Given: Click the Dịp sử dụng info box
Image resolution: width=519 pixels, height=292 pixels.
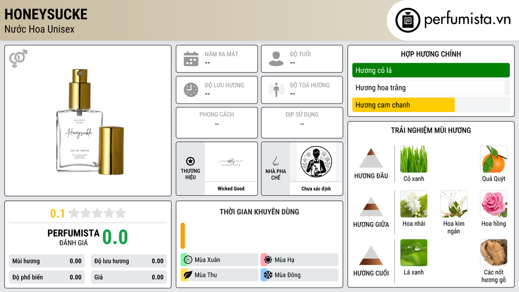Looking at the screenshot, I should (302, 123).
